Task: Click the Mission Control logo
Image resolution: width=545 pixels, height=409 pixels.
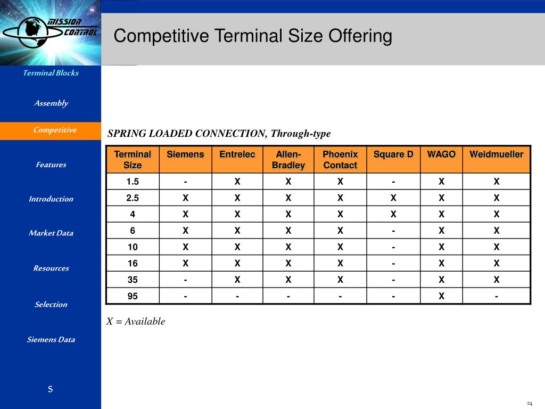Action: coord(51,32)
